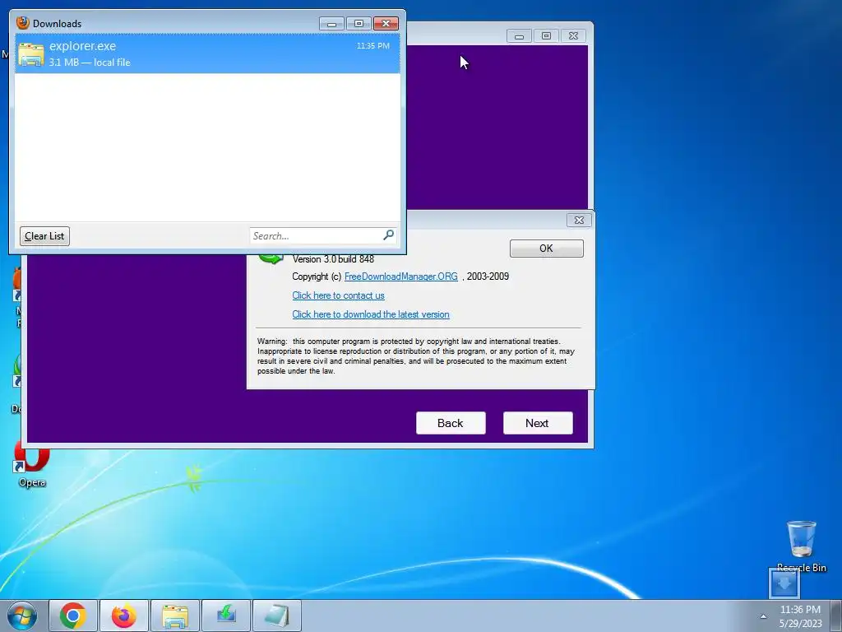Viewport: 842px width, 632px height.
Task: Click the 'Click here to contact us' link
Action: tap(338, 295)
